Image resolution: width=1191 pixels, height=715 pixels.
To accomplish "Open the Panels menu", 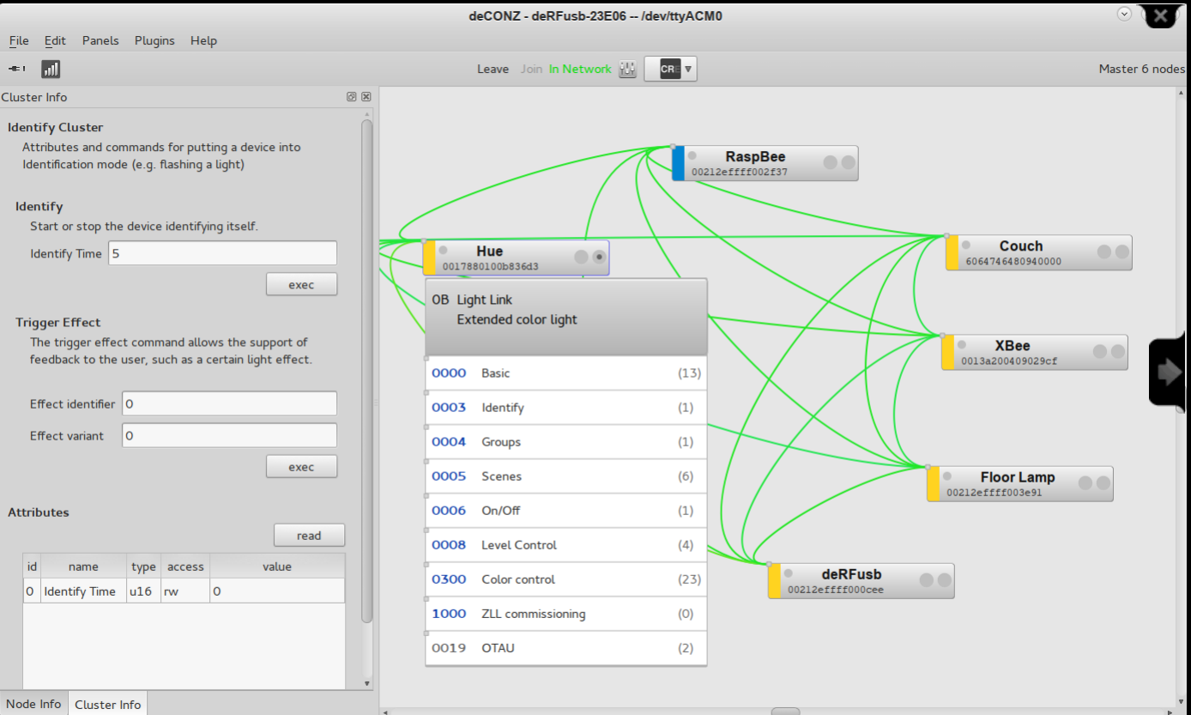I will [100, 40].
